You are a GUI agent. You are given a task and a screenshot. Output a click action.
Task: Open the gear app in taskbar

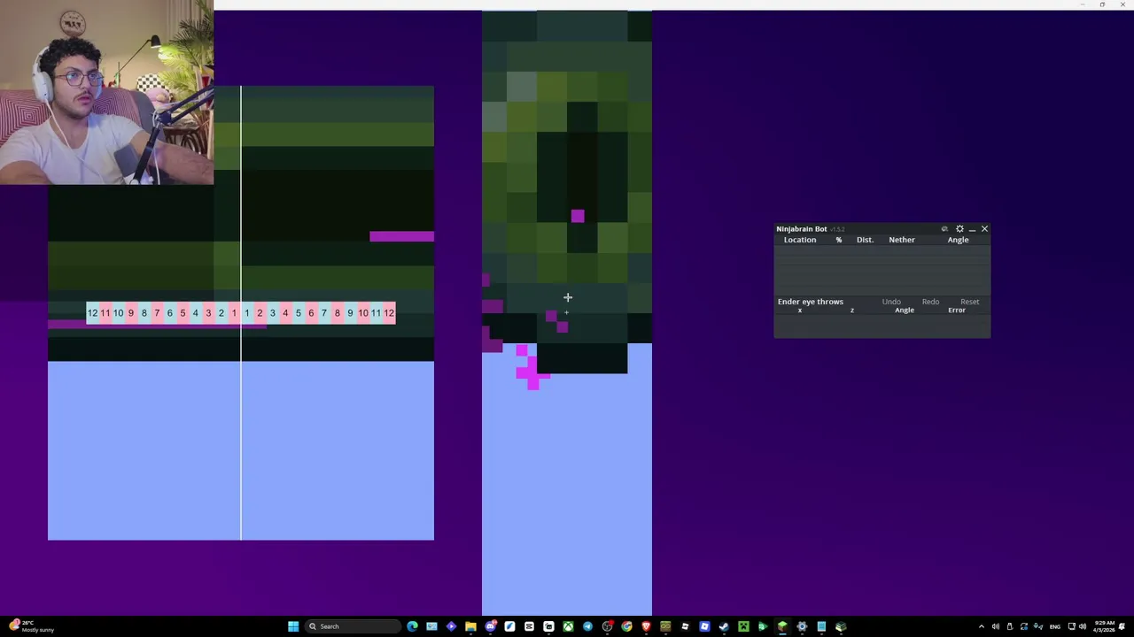(802, 626)
